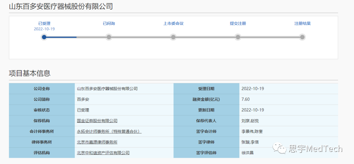Click the 更新日期 label cell

(206, 110)
